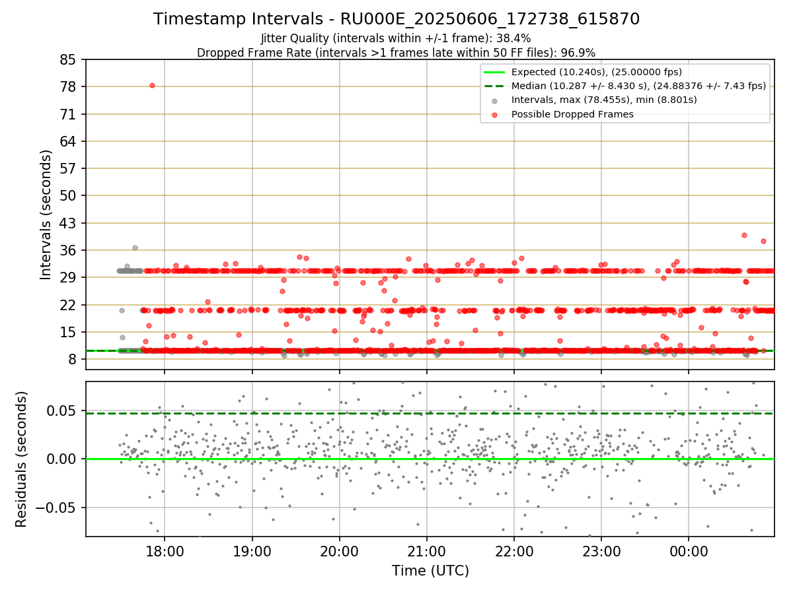Click the 18:00 x-axis tick label
This screenshot has width=793, height=594.
pyautogui.click(x=165, y=550)
